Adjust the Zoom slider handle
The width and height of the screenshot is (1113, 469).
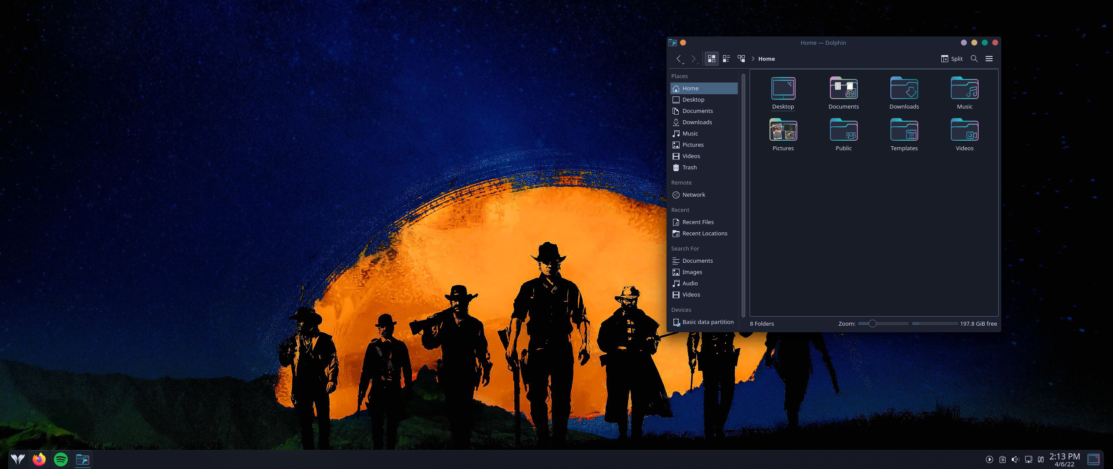point(872,324)
